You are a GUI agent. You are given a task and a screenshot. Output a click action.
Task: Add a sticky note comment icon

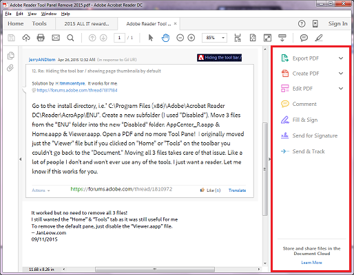point(304,38)
